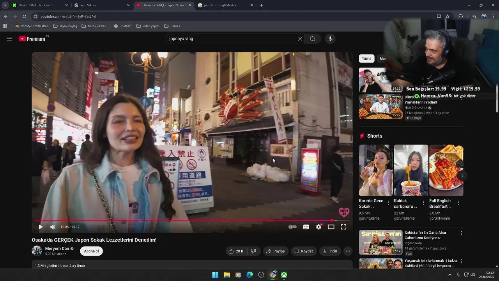Screen dimensions: 499x281
Task: Open Müzik Zamanı 1 bookmark folder
Action: point(96,26)
